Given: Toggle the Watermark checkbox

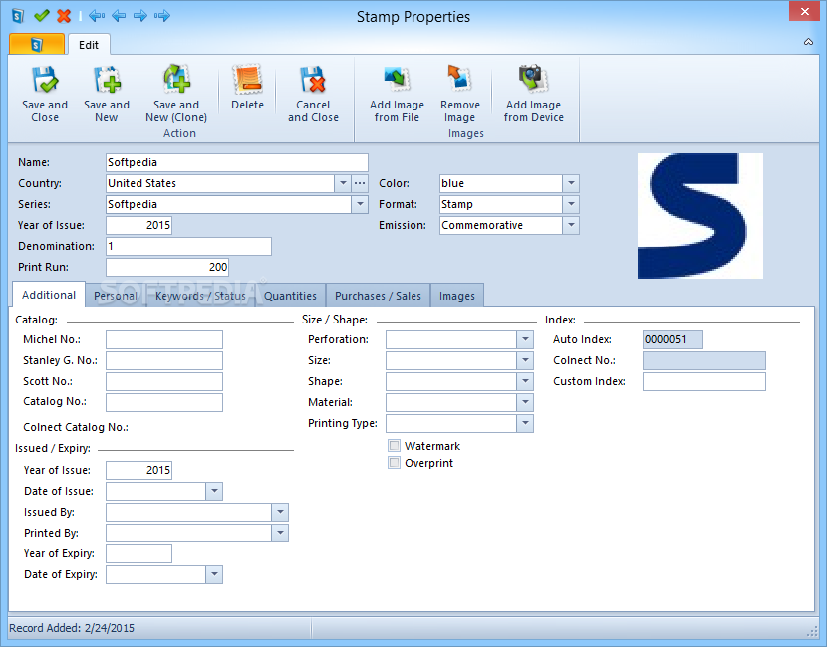Looking at the screenshot, I should pos(394,446).
